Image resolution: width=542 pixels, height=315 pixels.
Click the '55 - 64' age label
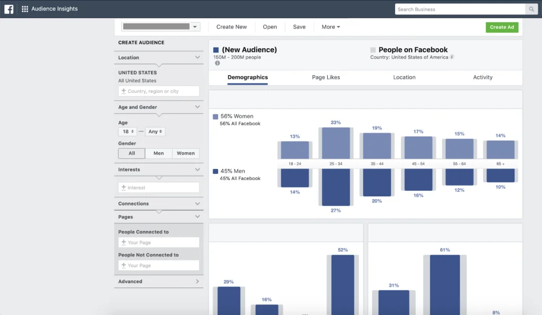(459, 164)
